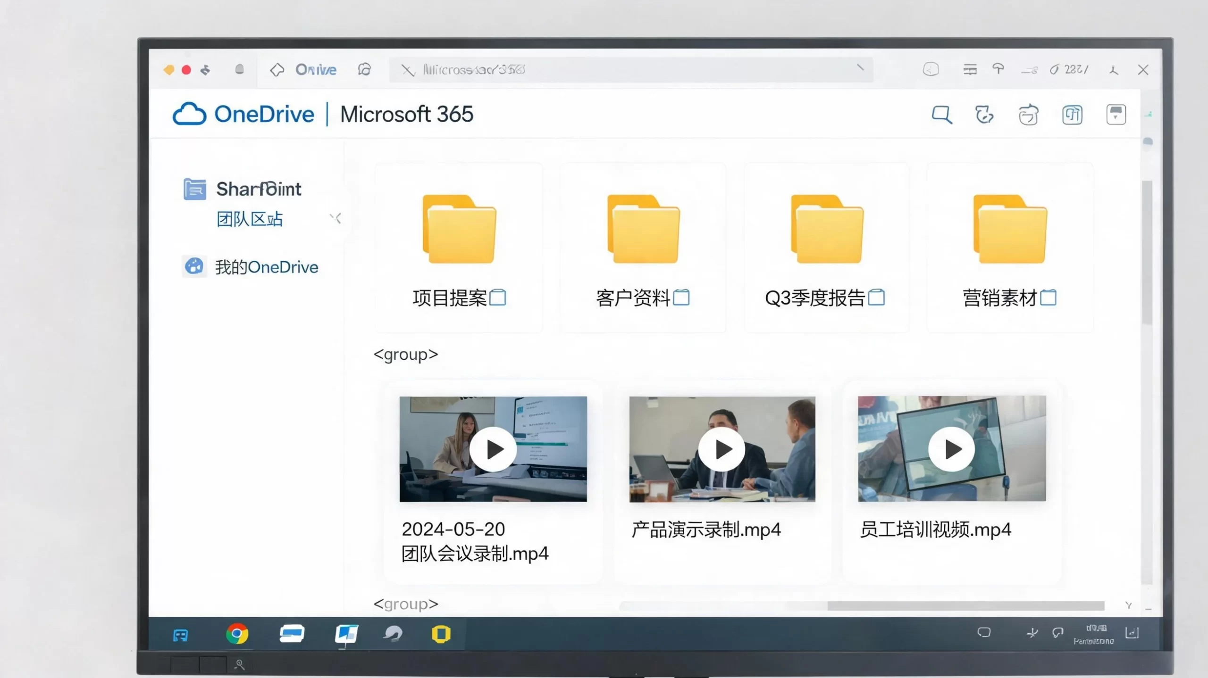Open the address bar dropdown arrow
Viewport: 1208px width, 678px height.
(x=860, y=68)
